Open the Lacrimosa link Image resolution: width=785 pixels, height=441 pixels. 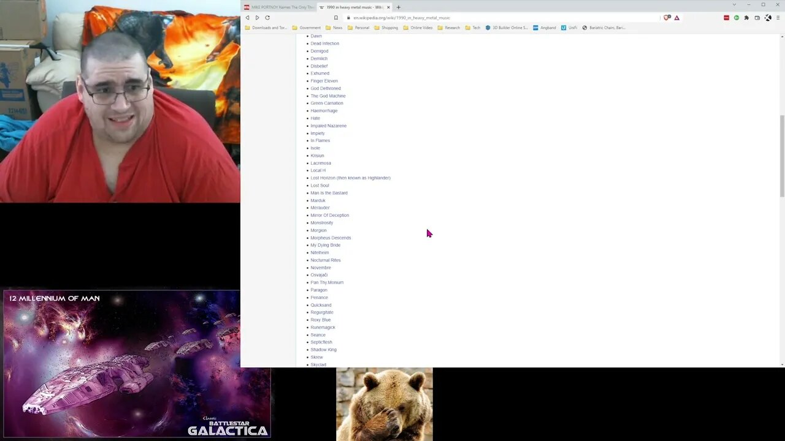(x=321, y=163)
